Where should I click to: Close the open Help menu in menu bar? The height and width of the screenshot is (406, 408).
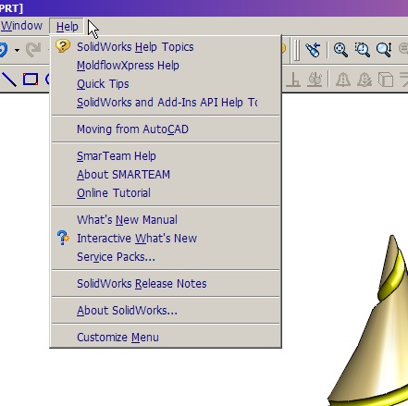[x=67, y=27]
